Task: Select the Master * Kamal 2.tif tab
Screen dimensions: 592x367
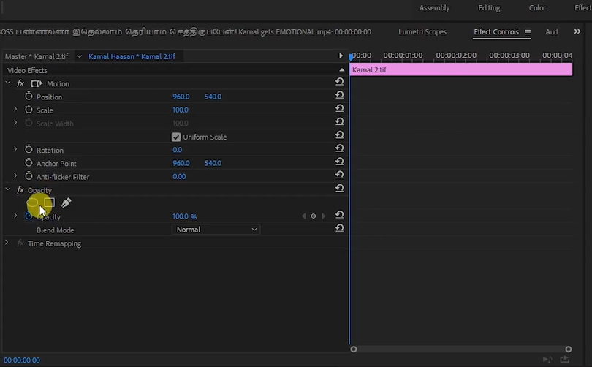Action: pos(37,56)
